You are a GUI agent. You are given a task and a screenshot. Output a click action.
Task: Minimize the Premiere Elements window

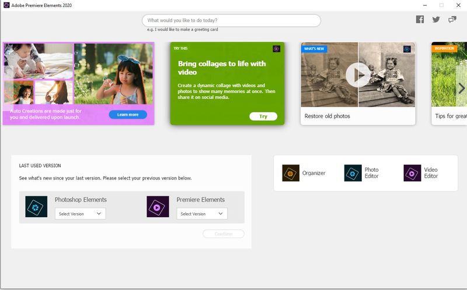coord(425,5)
